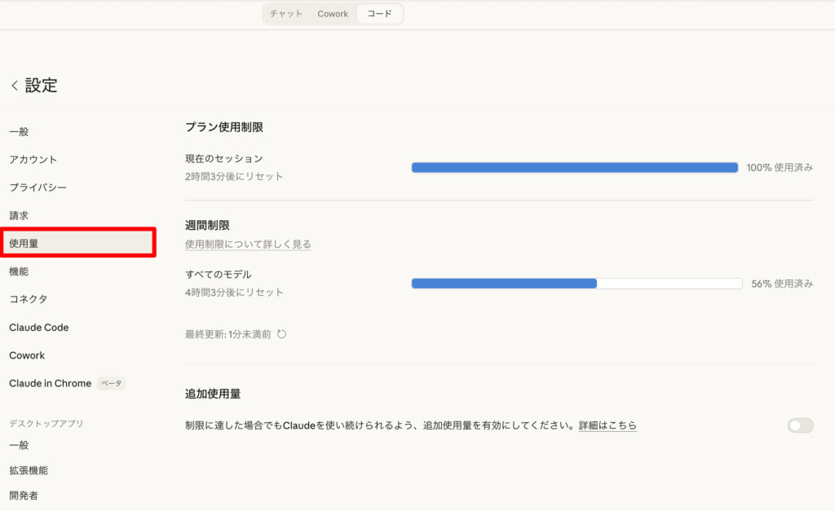Viewport: 835px width, 511px height.
Task: Select the コード tab
Action: 379,14
